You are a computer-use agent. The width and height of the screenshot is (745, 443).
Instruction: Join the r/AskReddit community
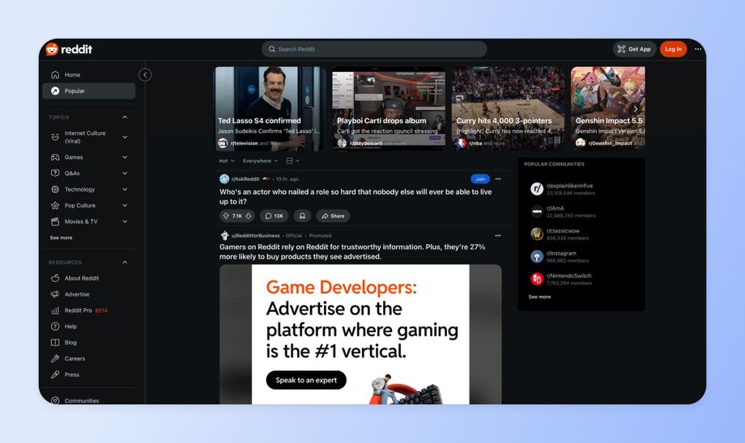(x=480, y=179)
